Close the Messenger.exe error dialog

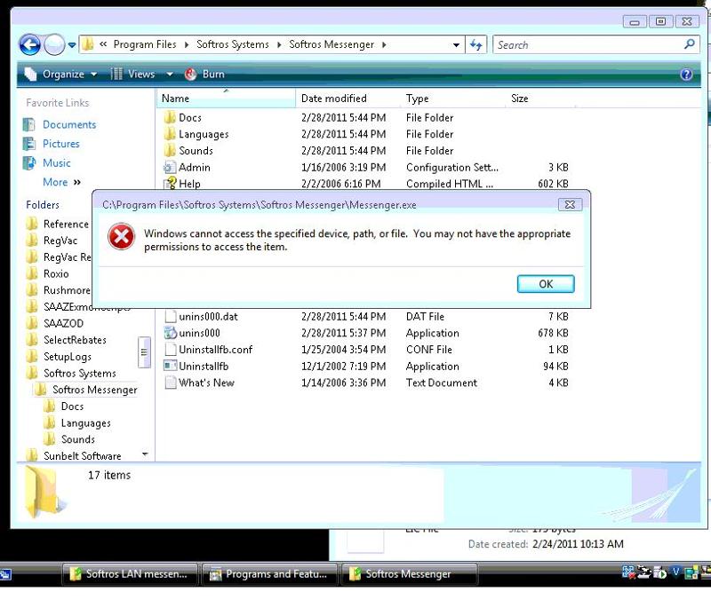[x=570, y=205]
